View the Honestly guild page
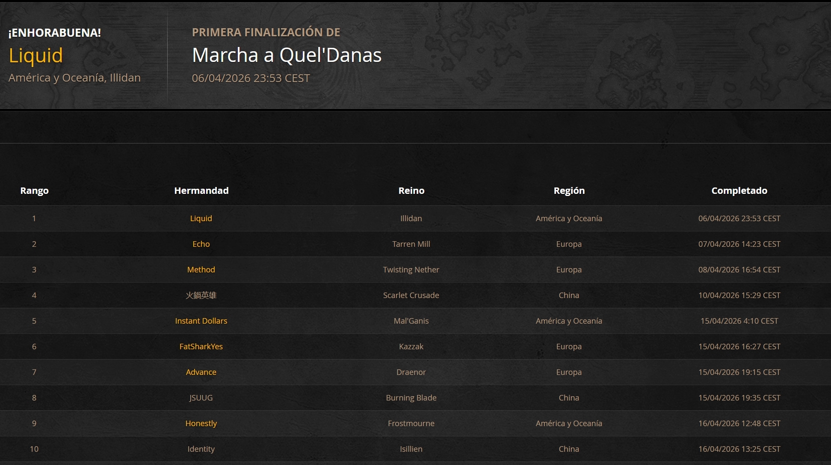Screen dimensions: 831x465 tap(201, 424)
